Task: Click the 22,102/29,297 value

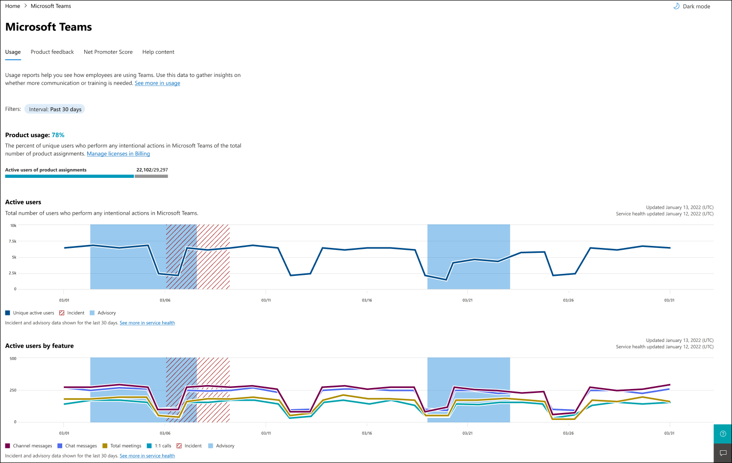Action: coord(152,170)
